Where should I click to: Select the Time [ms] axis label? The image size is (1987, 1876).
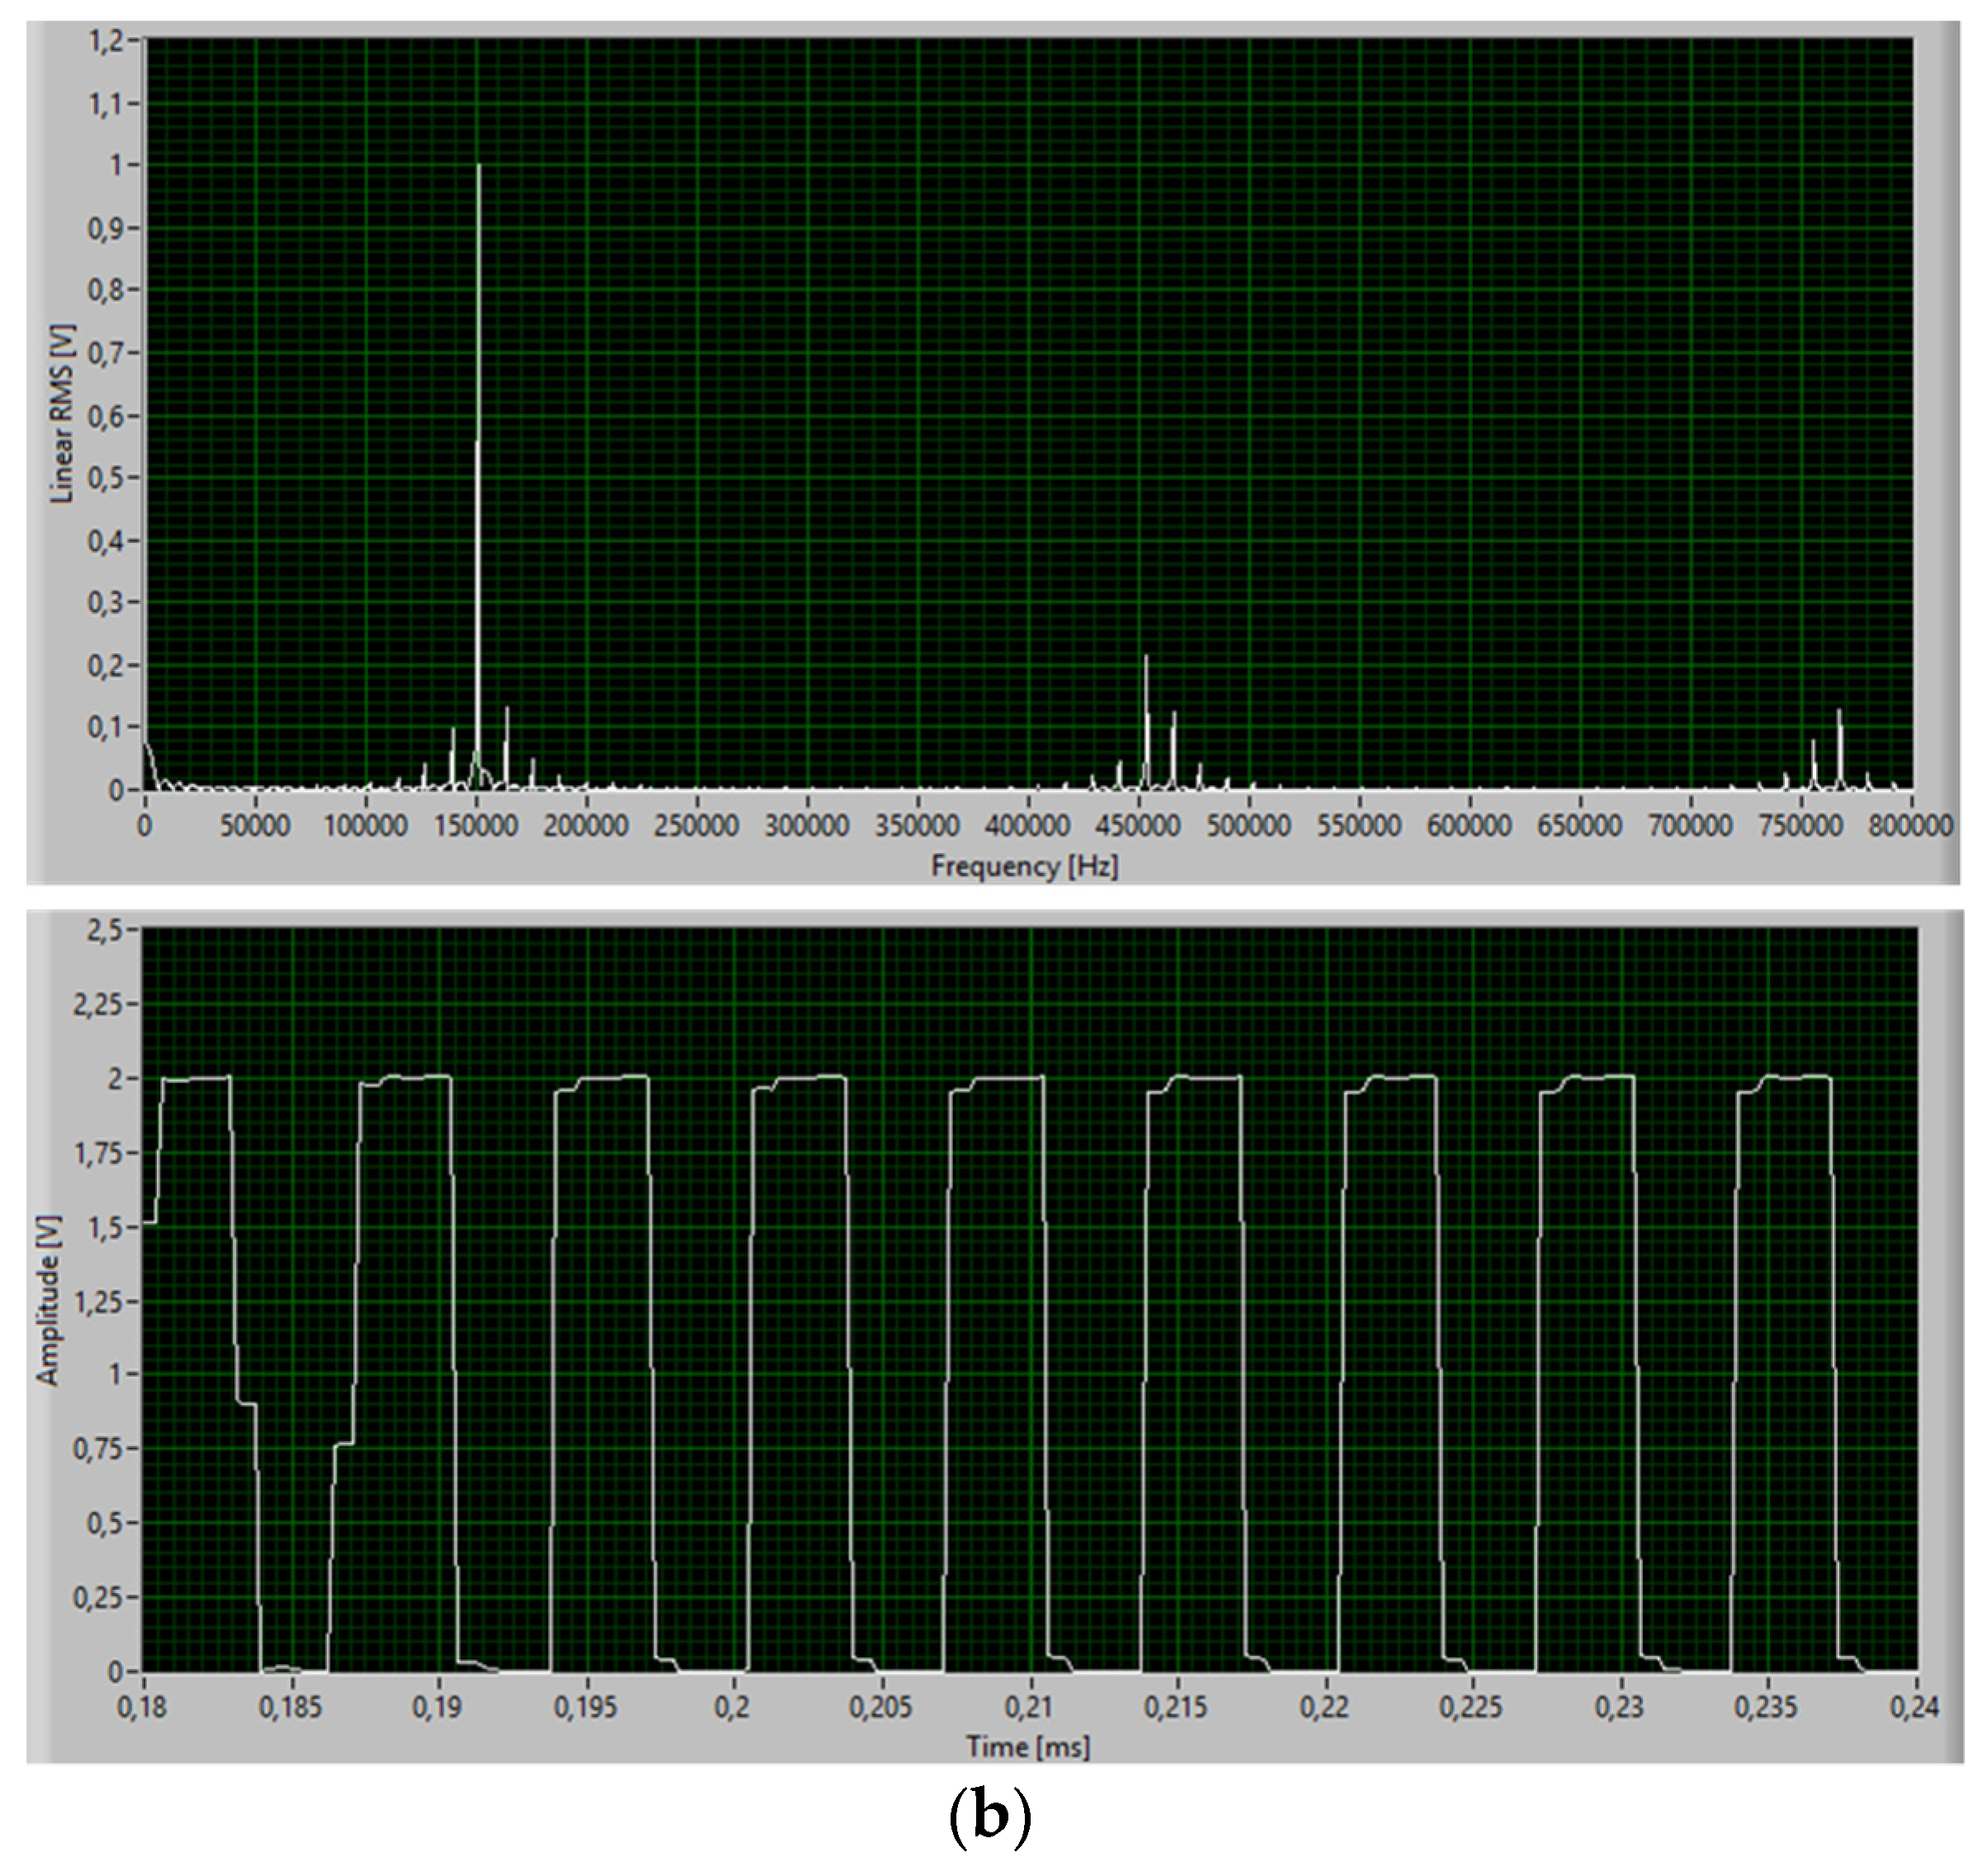[x=1027, y=1747]
